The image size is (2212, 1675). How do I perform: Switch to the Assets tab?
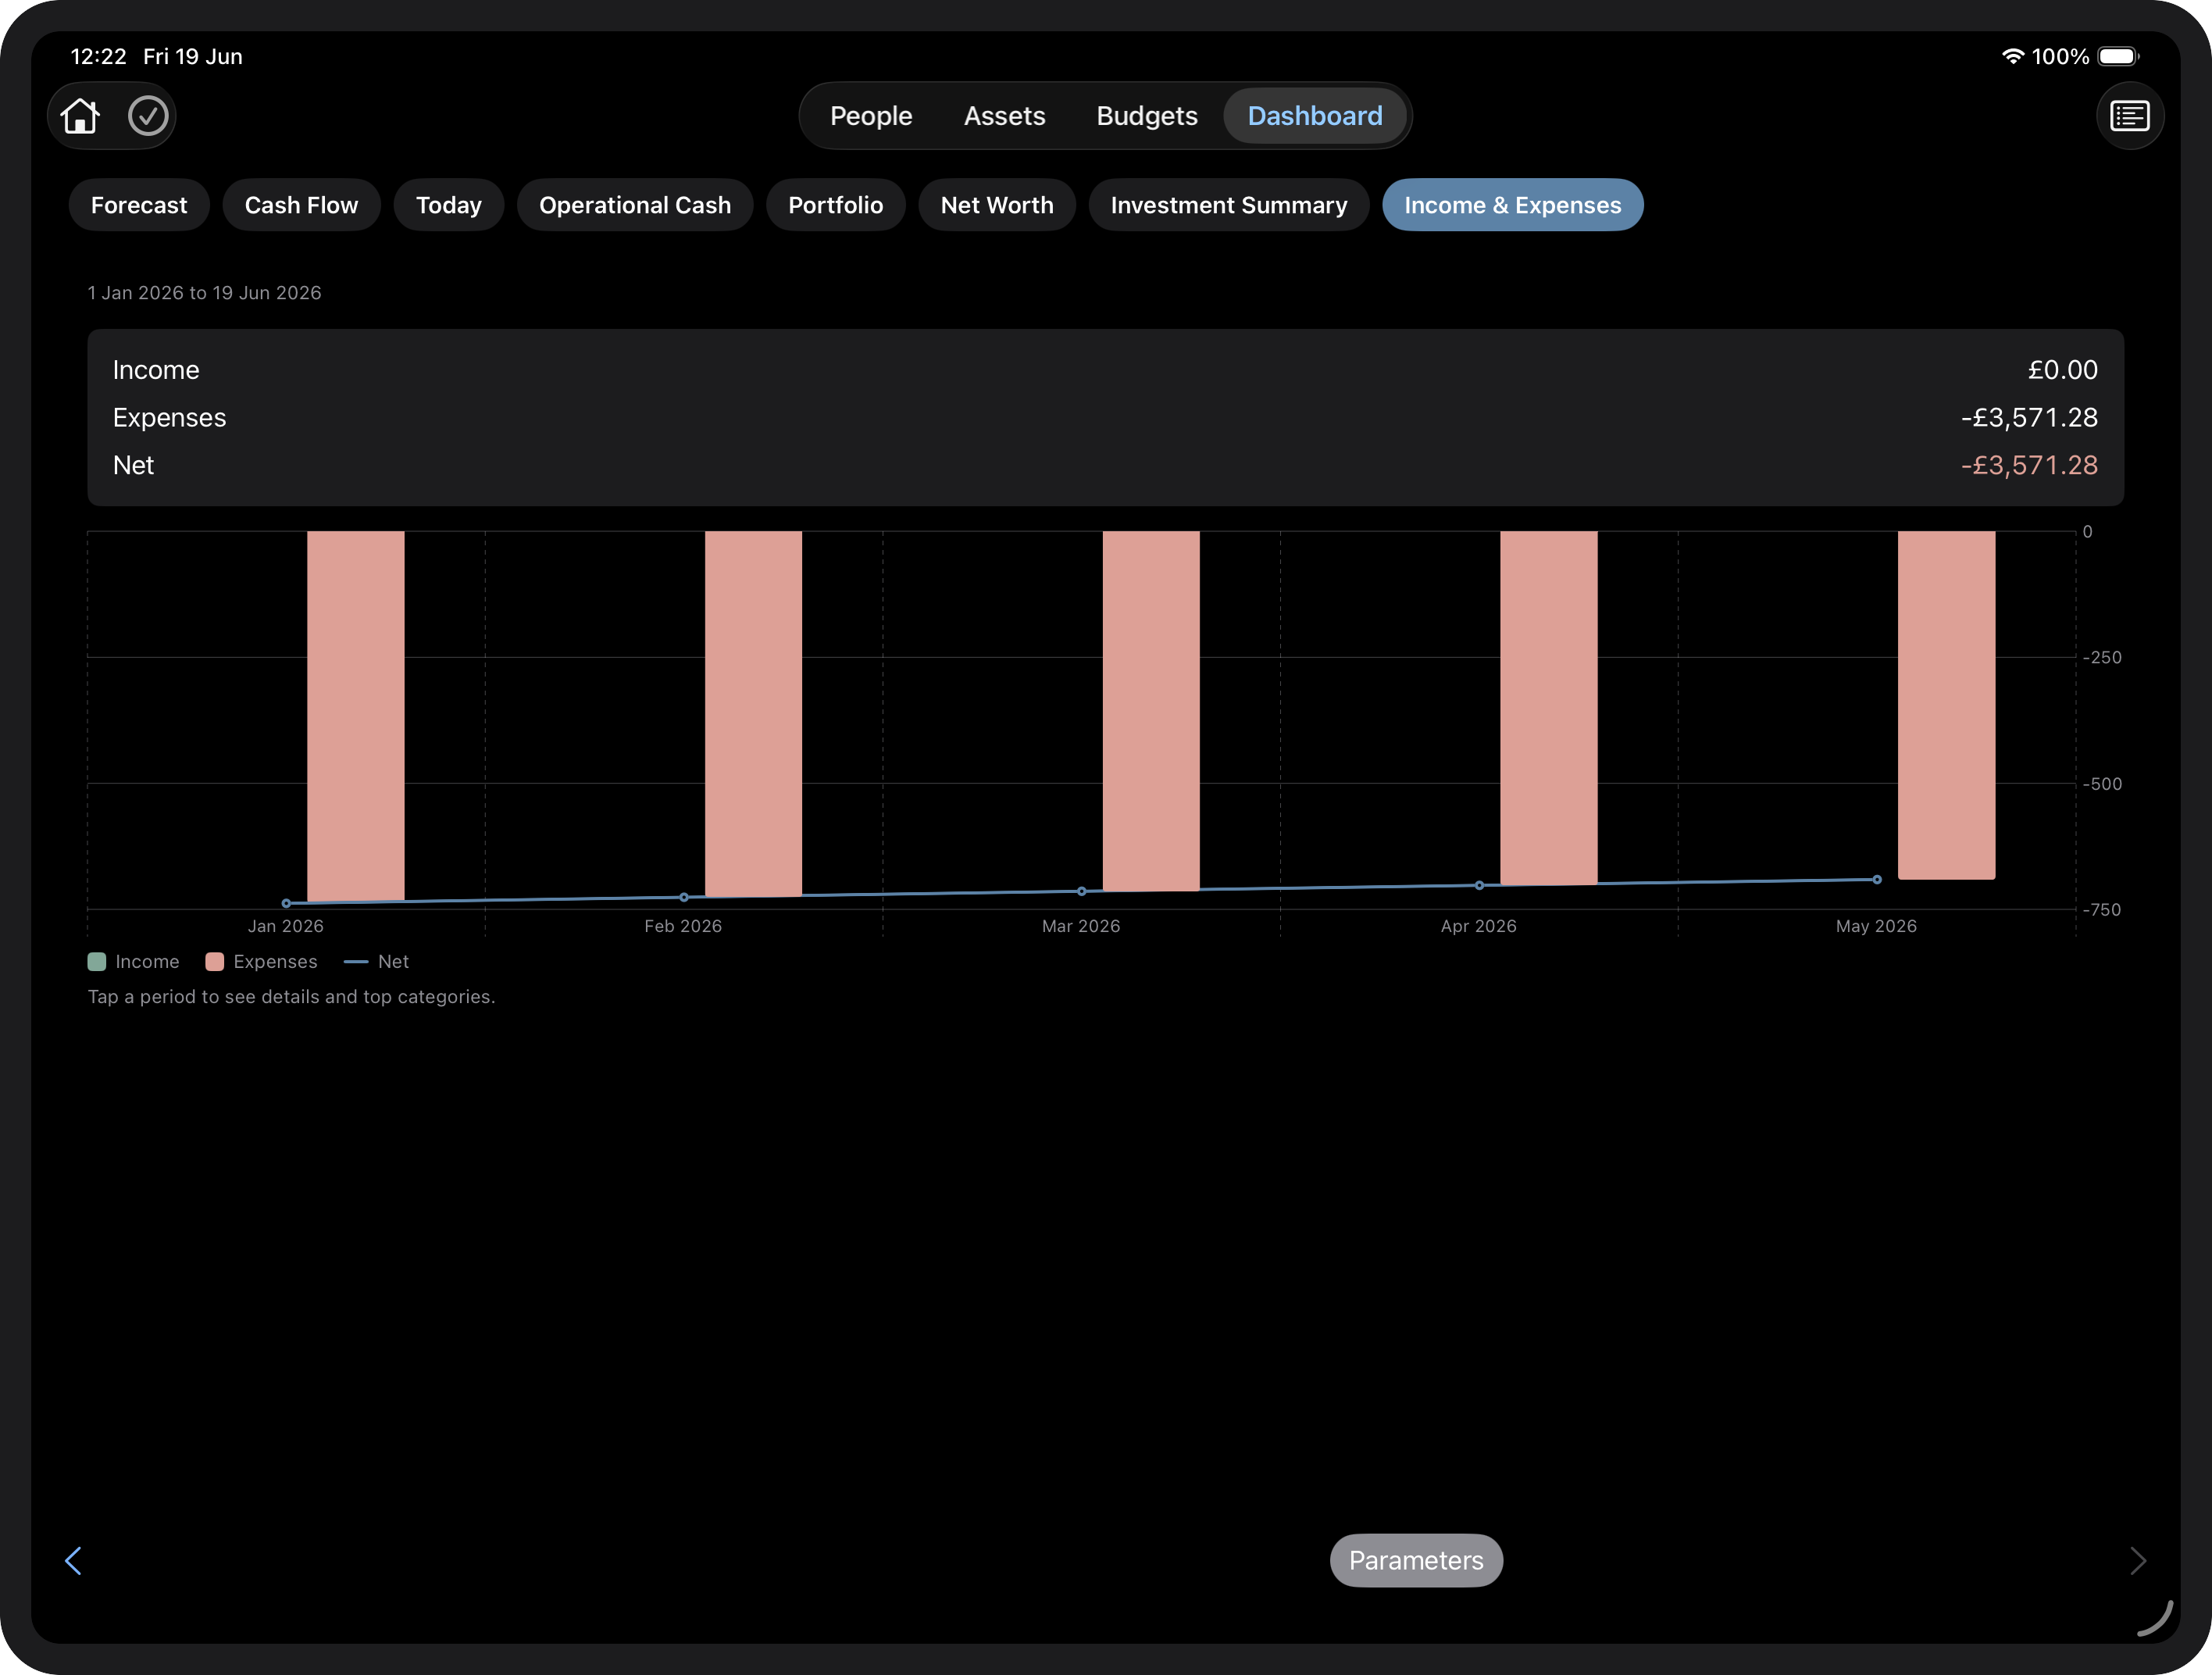(x=1004, y=116)
